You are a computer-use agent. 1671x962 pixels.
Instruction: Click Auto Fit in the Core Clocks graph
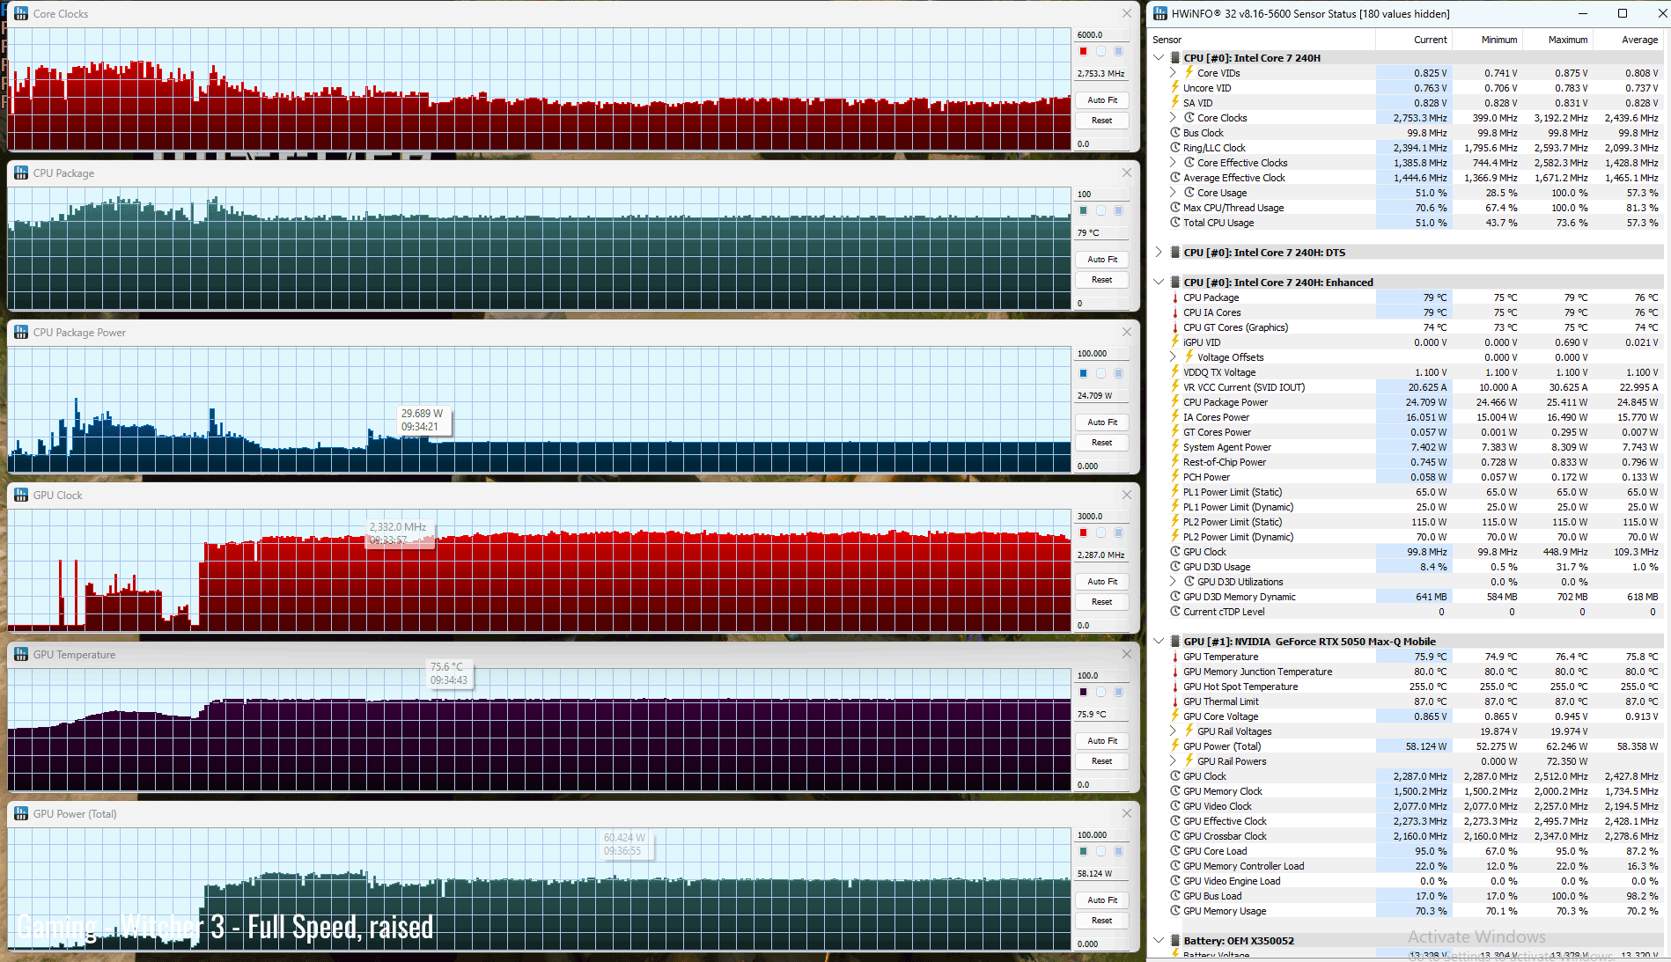(1102, 100)
